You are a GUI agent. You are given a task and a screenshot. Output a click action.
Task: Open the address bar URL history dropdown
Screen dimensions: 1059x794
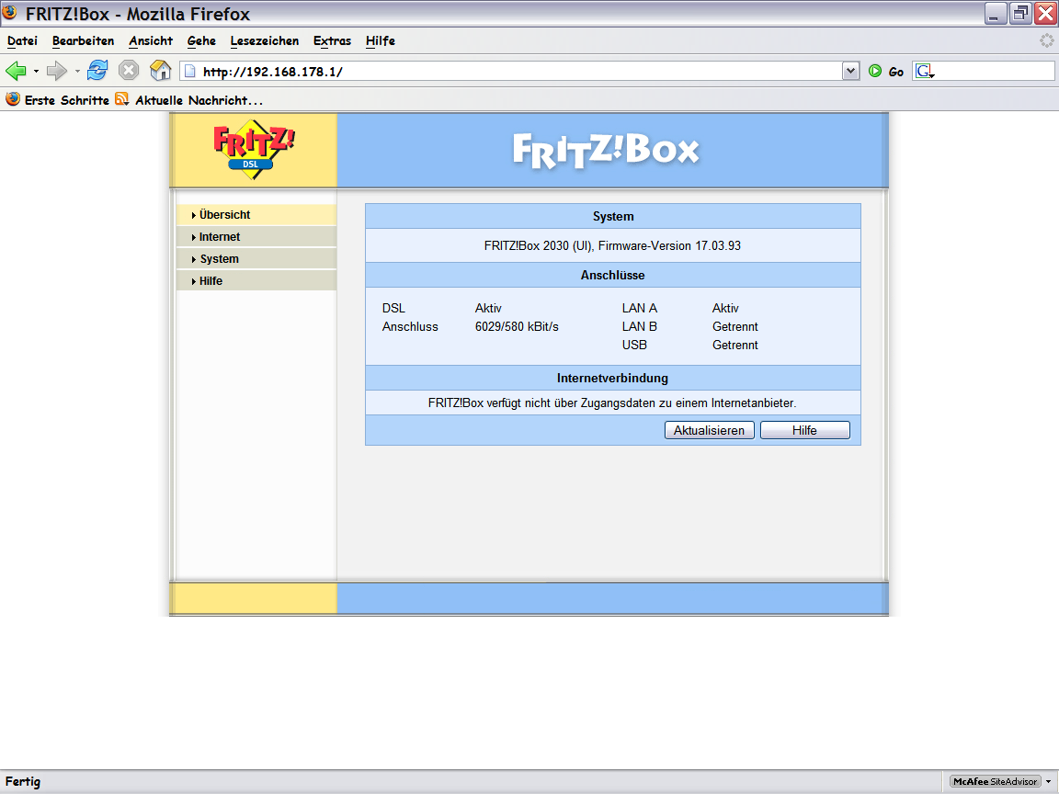850,71
